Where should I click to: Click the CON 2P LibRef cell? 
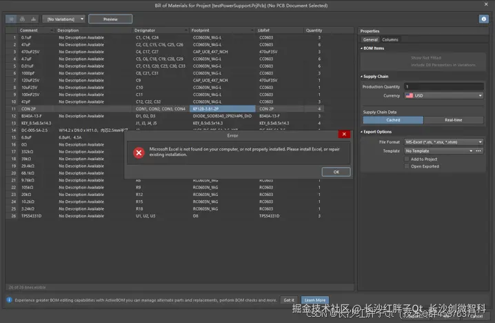[281, 109]
